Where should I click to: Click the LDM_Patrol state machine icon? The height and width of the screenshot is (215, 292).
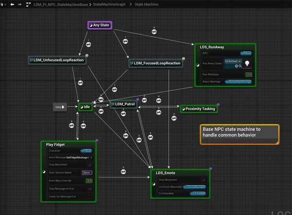click(113, 104)
